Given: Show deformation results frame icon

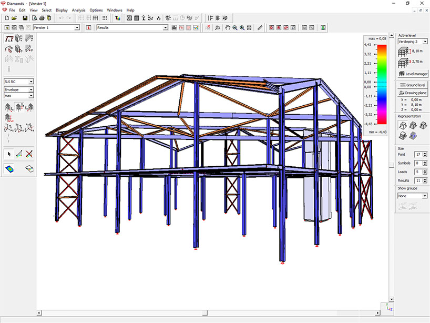Looking at the screenshot, I should pos(9,38).
